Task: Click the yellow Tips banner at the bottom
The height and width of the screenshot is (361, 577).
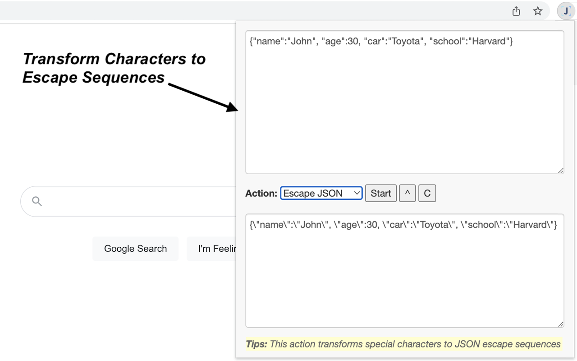Action: [x=404, y=344]
